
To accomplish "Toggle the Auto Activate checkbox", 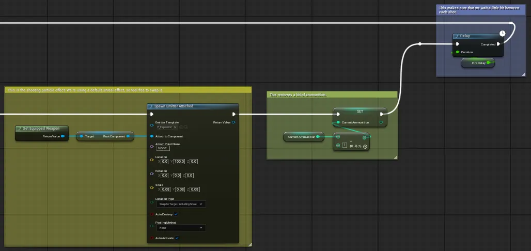I will (177, 238).
